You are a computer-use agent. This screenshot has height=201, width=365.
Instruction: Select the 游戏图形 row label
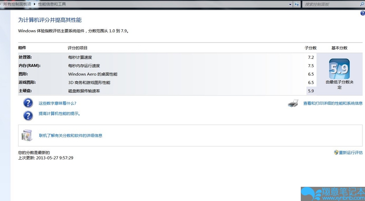[x=27, y=82]
